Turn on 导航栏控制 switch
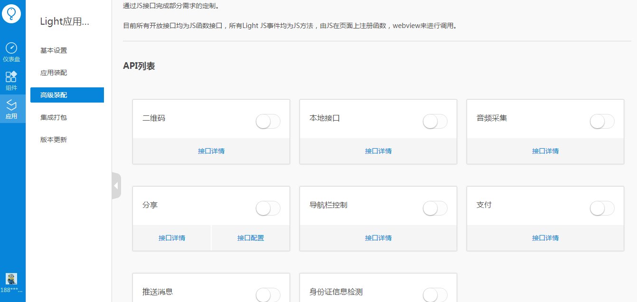The height and width of the screenshot is (302, 637). pos(435,208)
